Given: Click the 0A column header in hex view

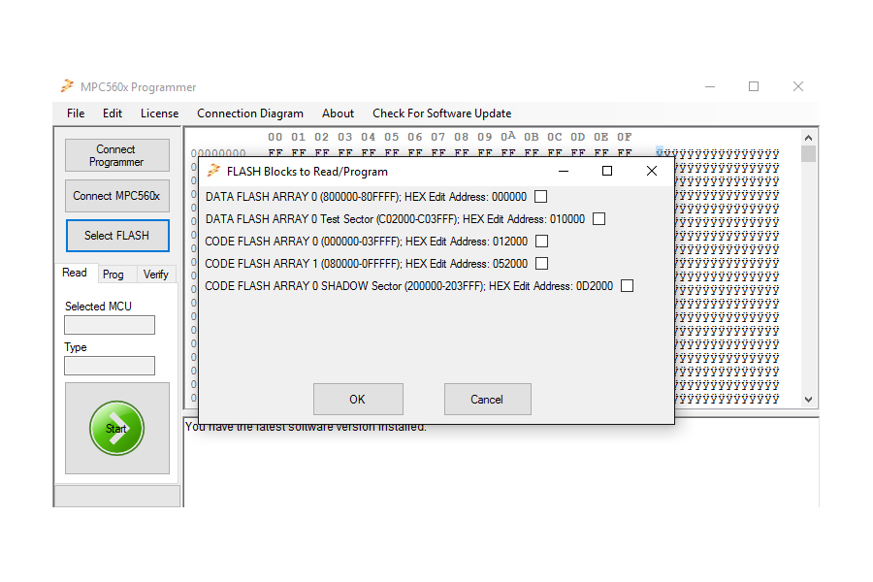Looking at the screenshot, I should pyautogui.click(x=507, y=137).
